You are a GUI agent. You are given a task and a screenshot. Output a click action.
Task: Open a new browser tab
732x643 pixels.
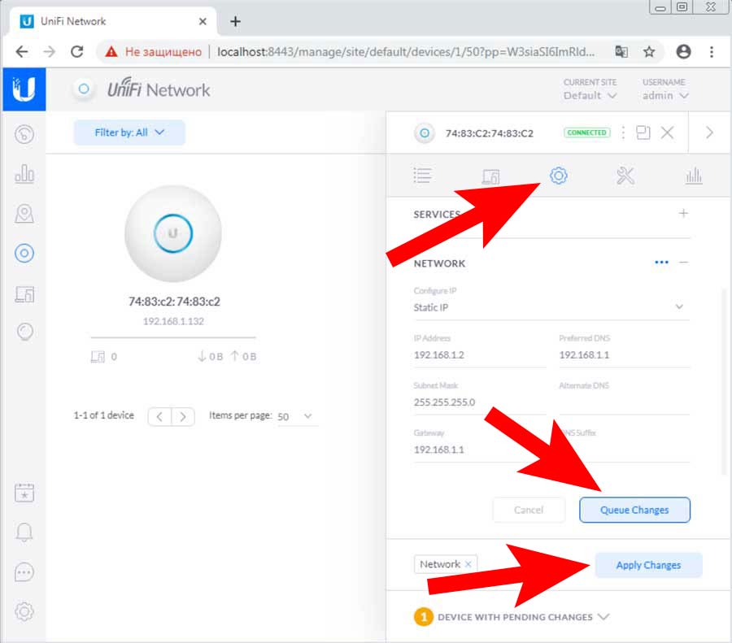(x=235, y=21)
